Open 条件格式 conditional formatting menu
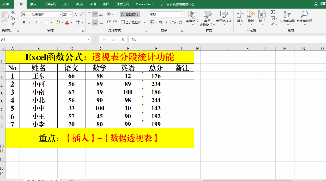326x181 pixels. point(192,18)
